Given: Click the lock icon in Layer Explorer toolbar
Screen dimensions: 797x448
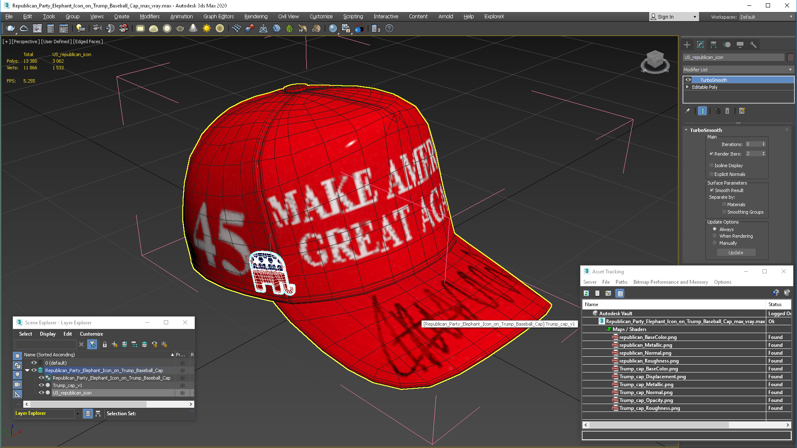Looking at the screenshot, I should 105,344.
